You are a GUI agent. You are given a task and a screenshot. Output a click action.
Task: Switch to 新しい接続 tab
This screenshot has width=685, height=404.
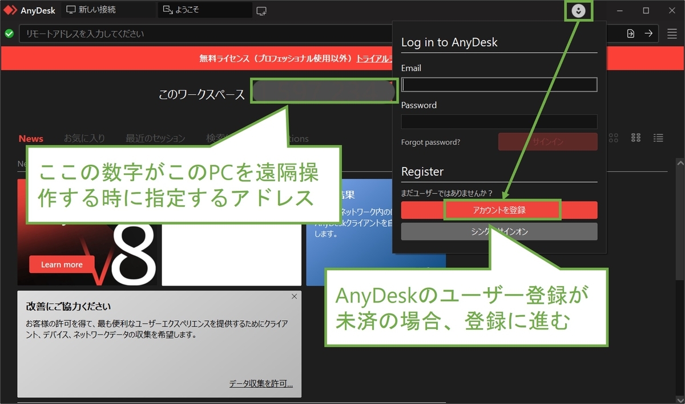pyautogui.click(x=108, y=10)
